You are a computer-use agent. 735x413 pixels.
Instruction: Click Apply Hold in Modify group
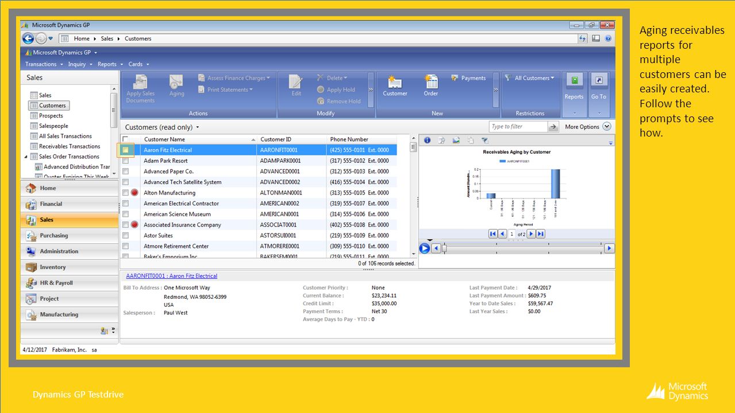point(335,89)
